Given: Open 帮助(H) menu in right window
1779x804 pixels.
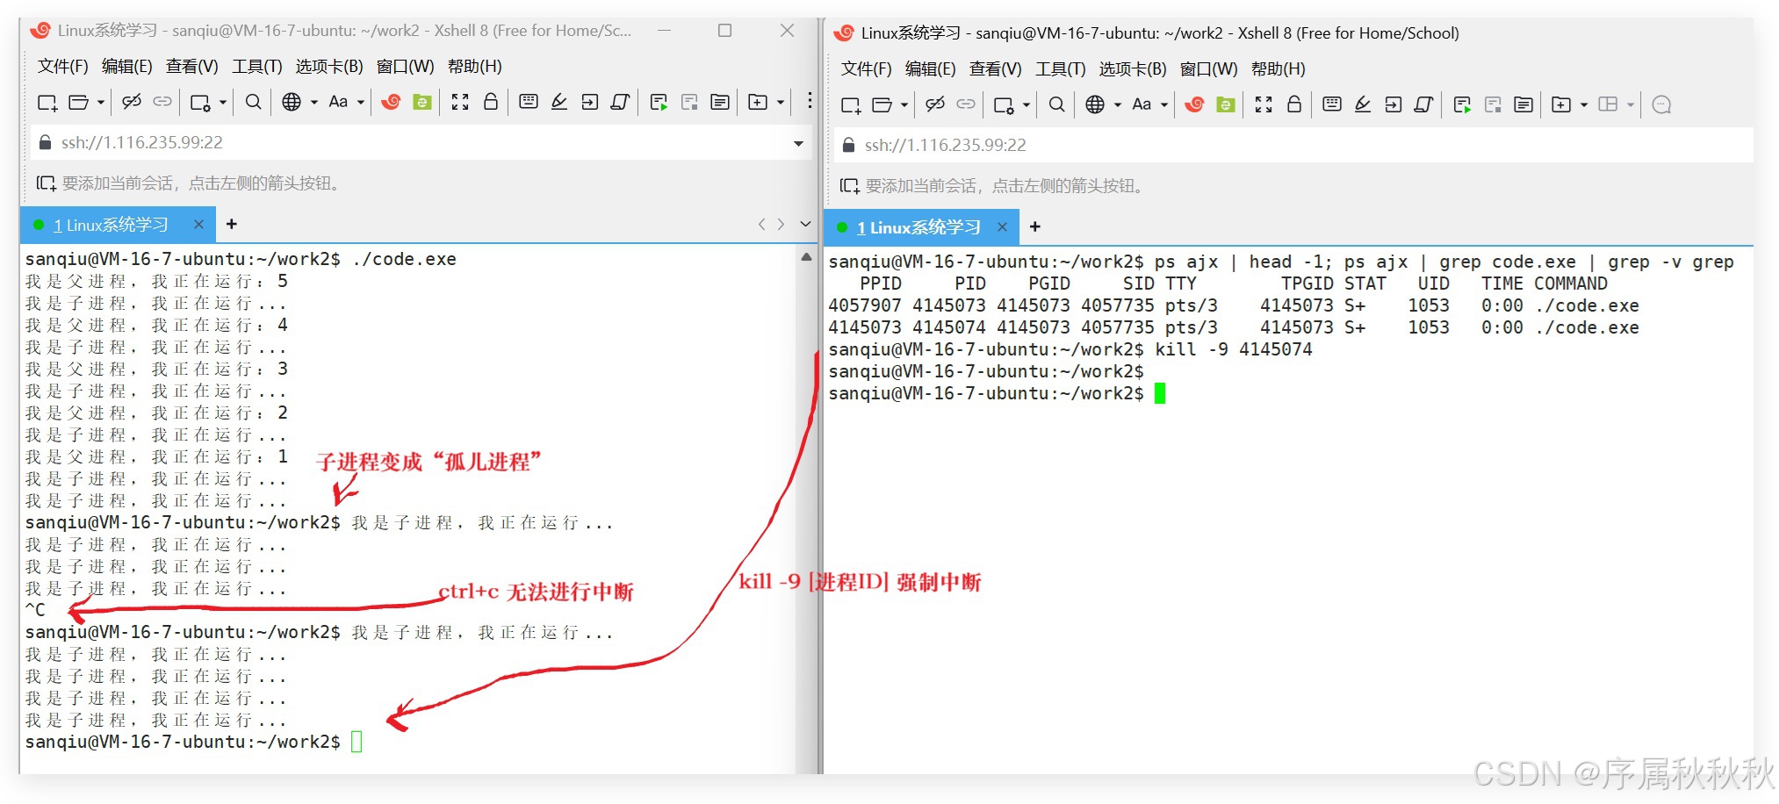Looking at the screenshot, I should [1278, 69].
